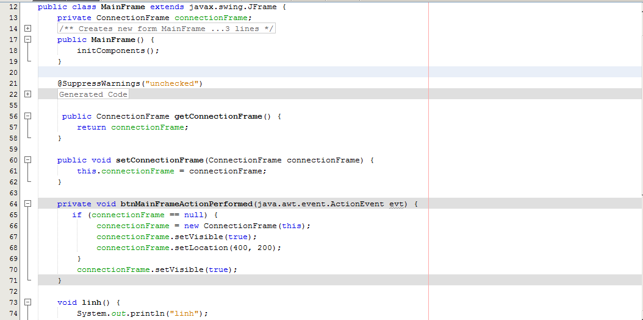The height and width of the screenshot is (320, 643).
Task: Click the 'Generated Code' folded block label
Action: coord(93,94)
